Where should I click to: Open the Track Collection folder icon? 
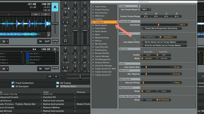pyautogui.click(x=13, y=83)
